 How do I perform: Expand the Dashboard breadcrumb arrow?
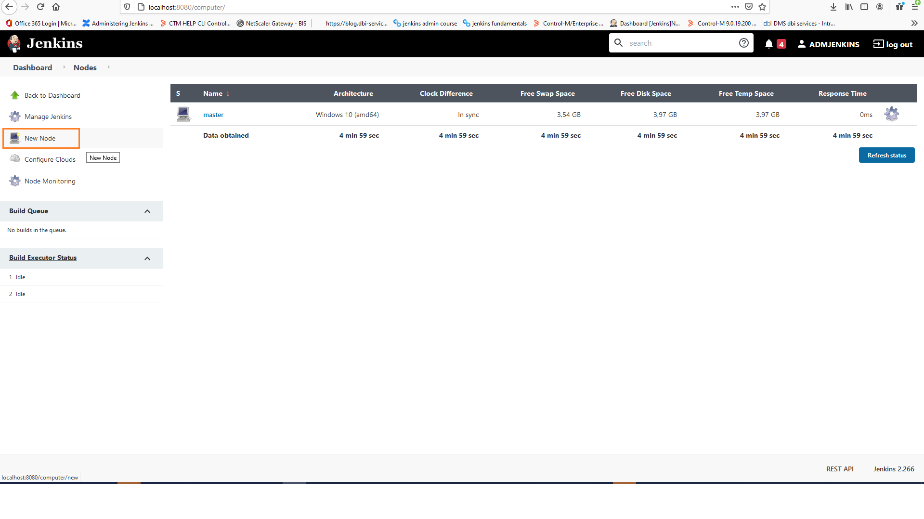point(64,67)
